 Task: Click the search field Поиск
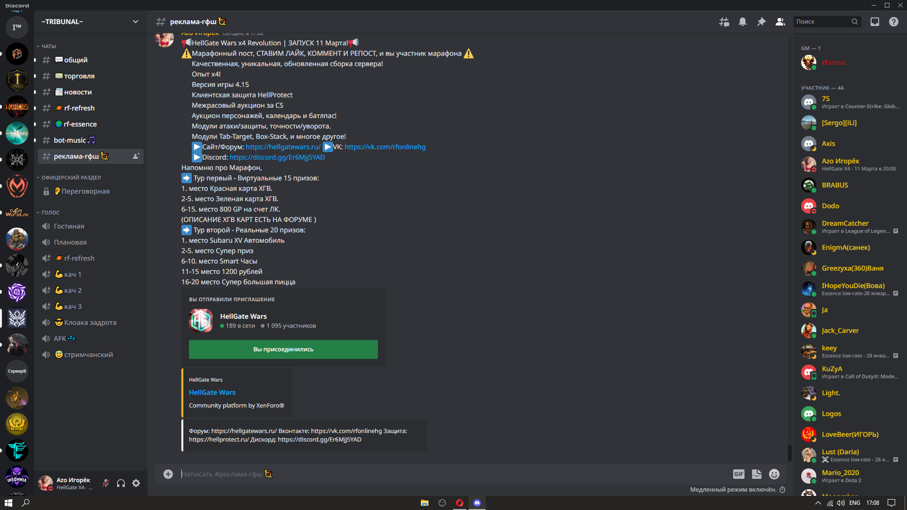point(827,22)
